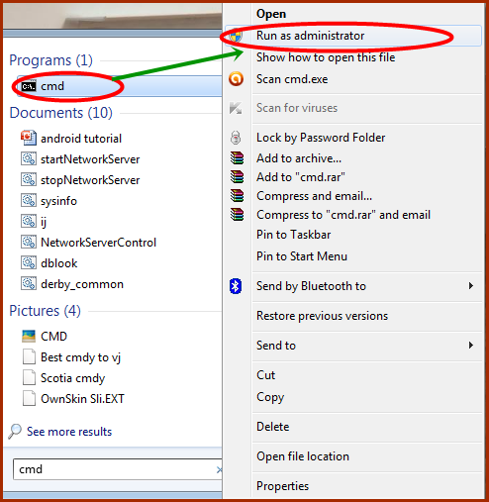Click the search box containing cmd
Image resolution: width=489 pixels, height=502 pixels.
117,469
